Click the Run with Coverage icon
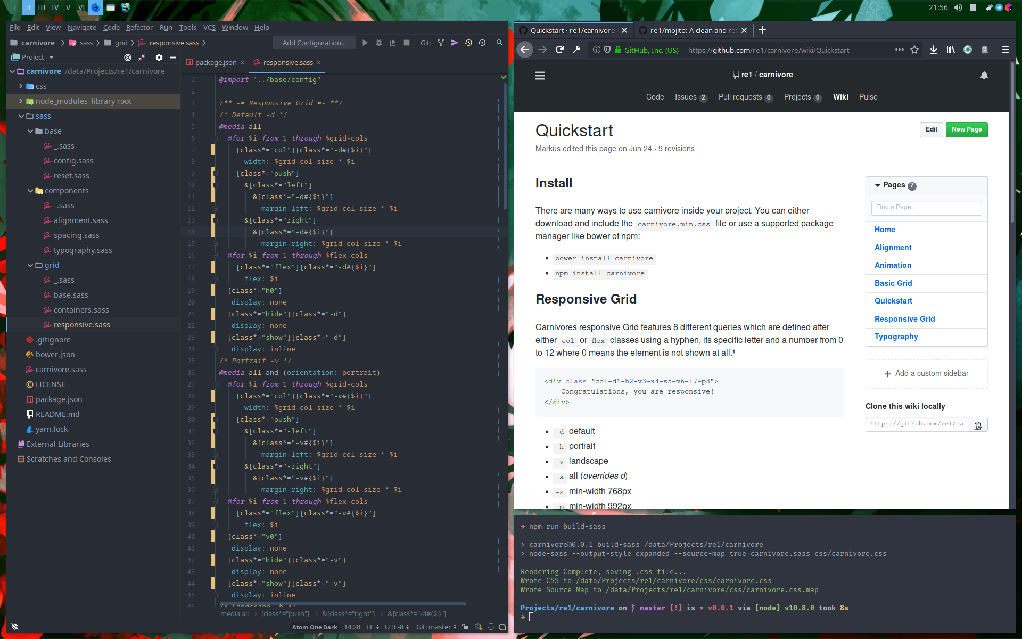 392,43
